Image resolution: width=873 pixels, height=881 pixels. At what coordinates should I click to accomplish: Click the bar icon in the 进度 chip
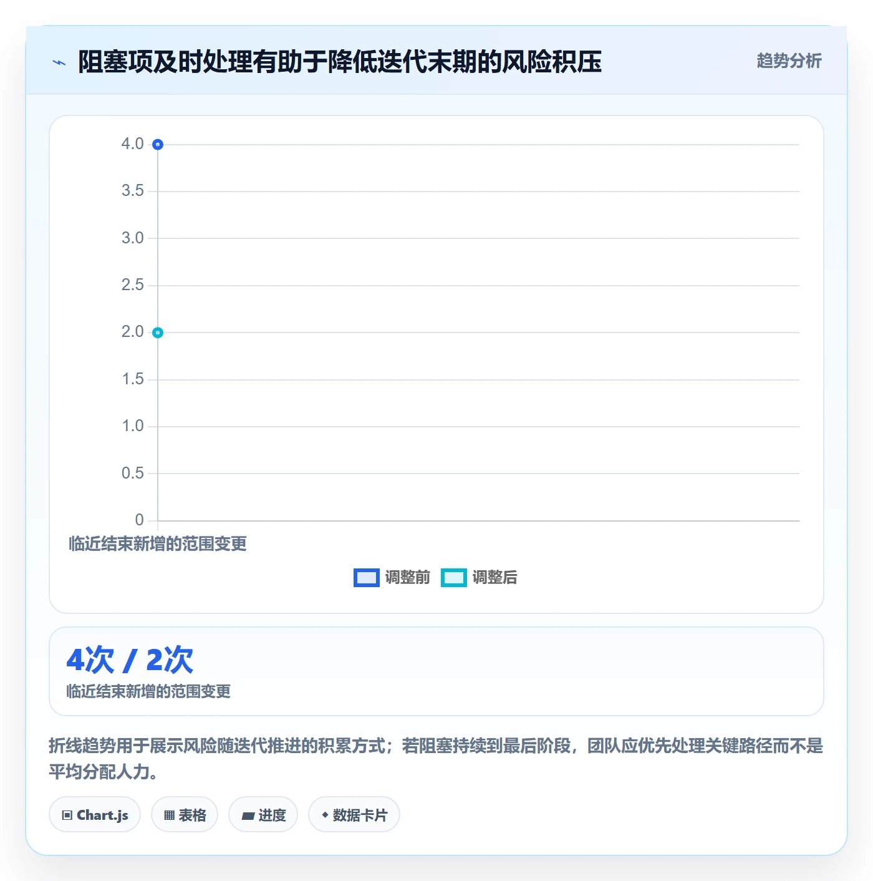coord(248,815)
